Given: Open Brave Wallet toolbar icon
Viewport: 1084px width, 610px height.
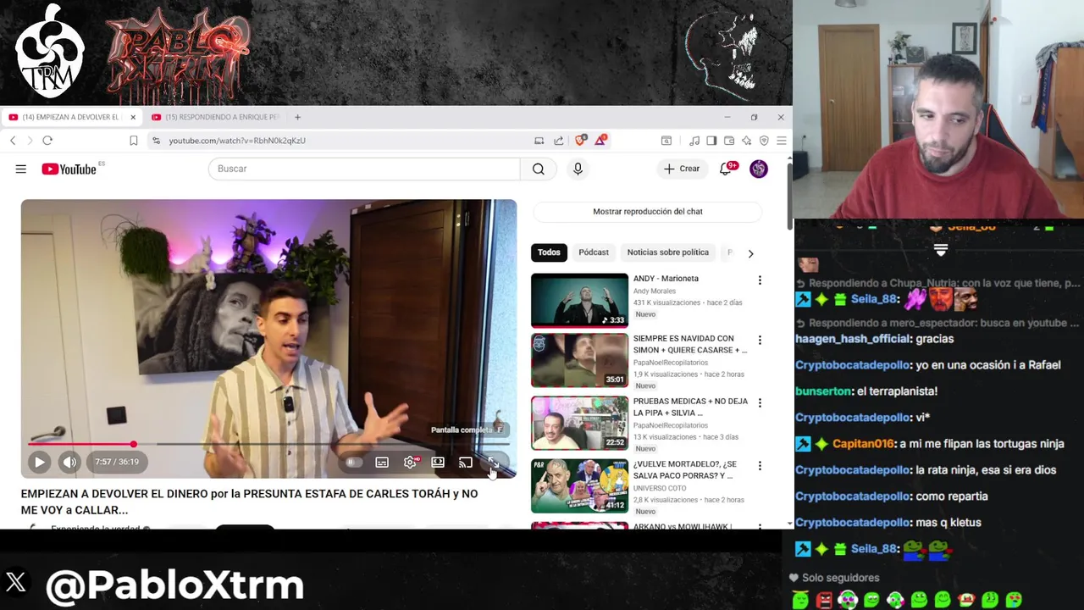Looking at the screenshot, I should (x=729, y=141).
